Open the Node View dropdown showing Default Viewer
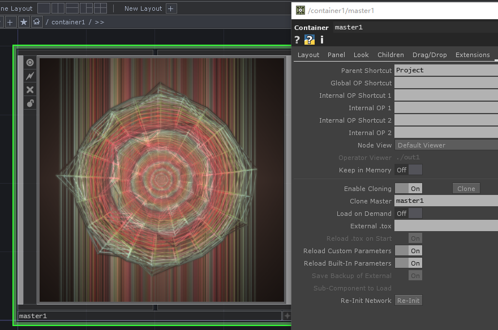 click(436, 145)
